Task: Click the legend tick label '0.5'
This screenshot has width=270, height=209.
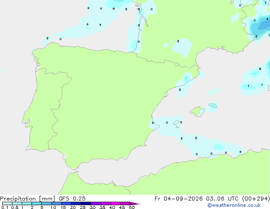Action: coord(14,207)
